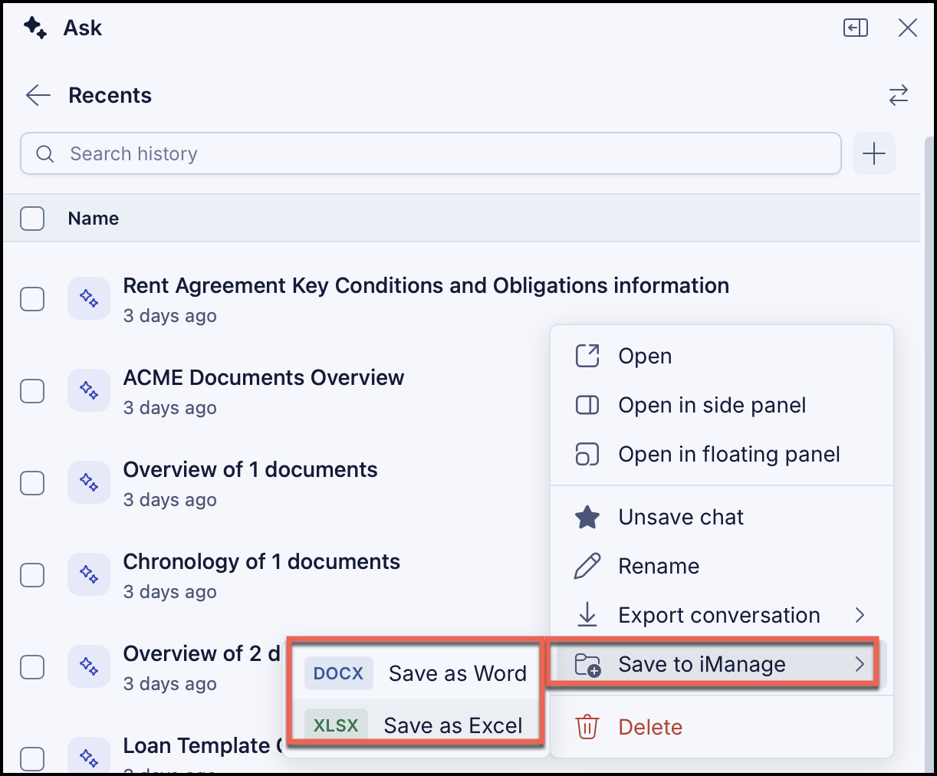
Task: Open the ACME Documents Overview chat
Action: click(264, 378)
